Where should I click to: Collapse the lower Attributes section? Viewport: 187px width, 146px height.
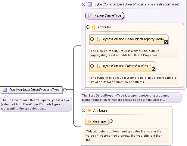pyautogui.click(x=84, y=111)
